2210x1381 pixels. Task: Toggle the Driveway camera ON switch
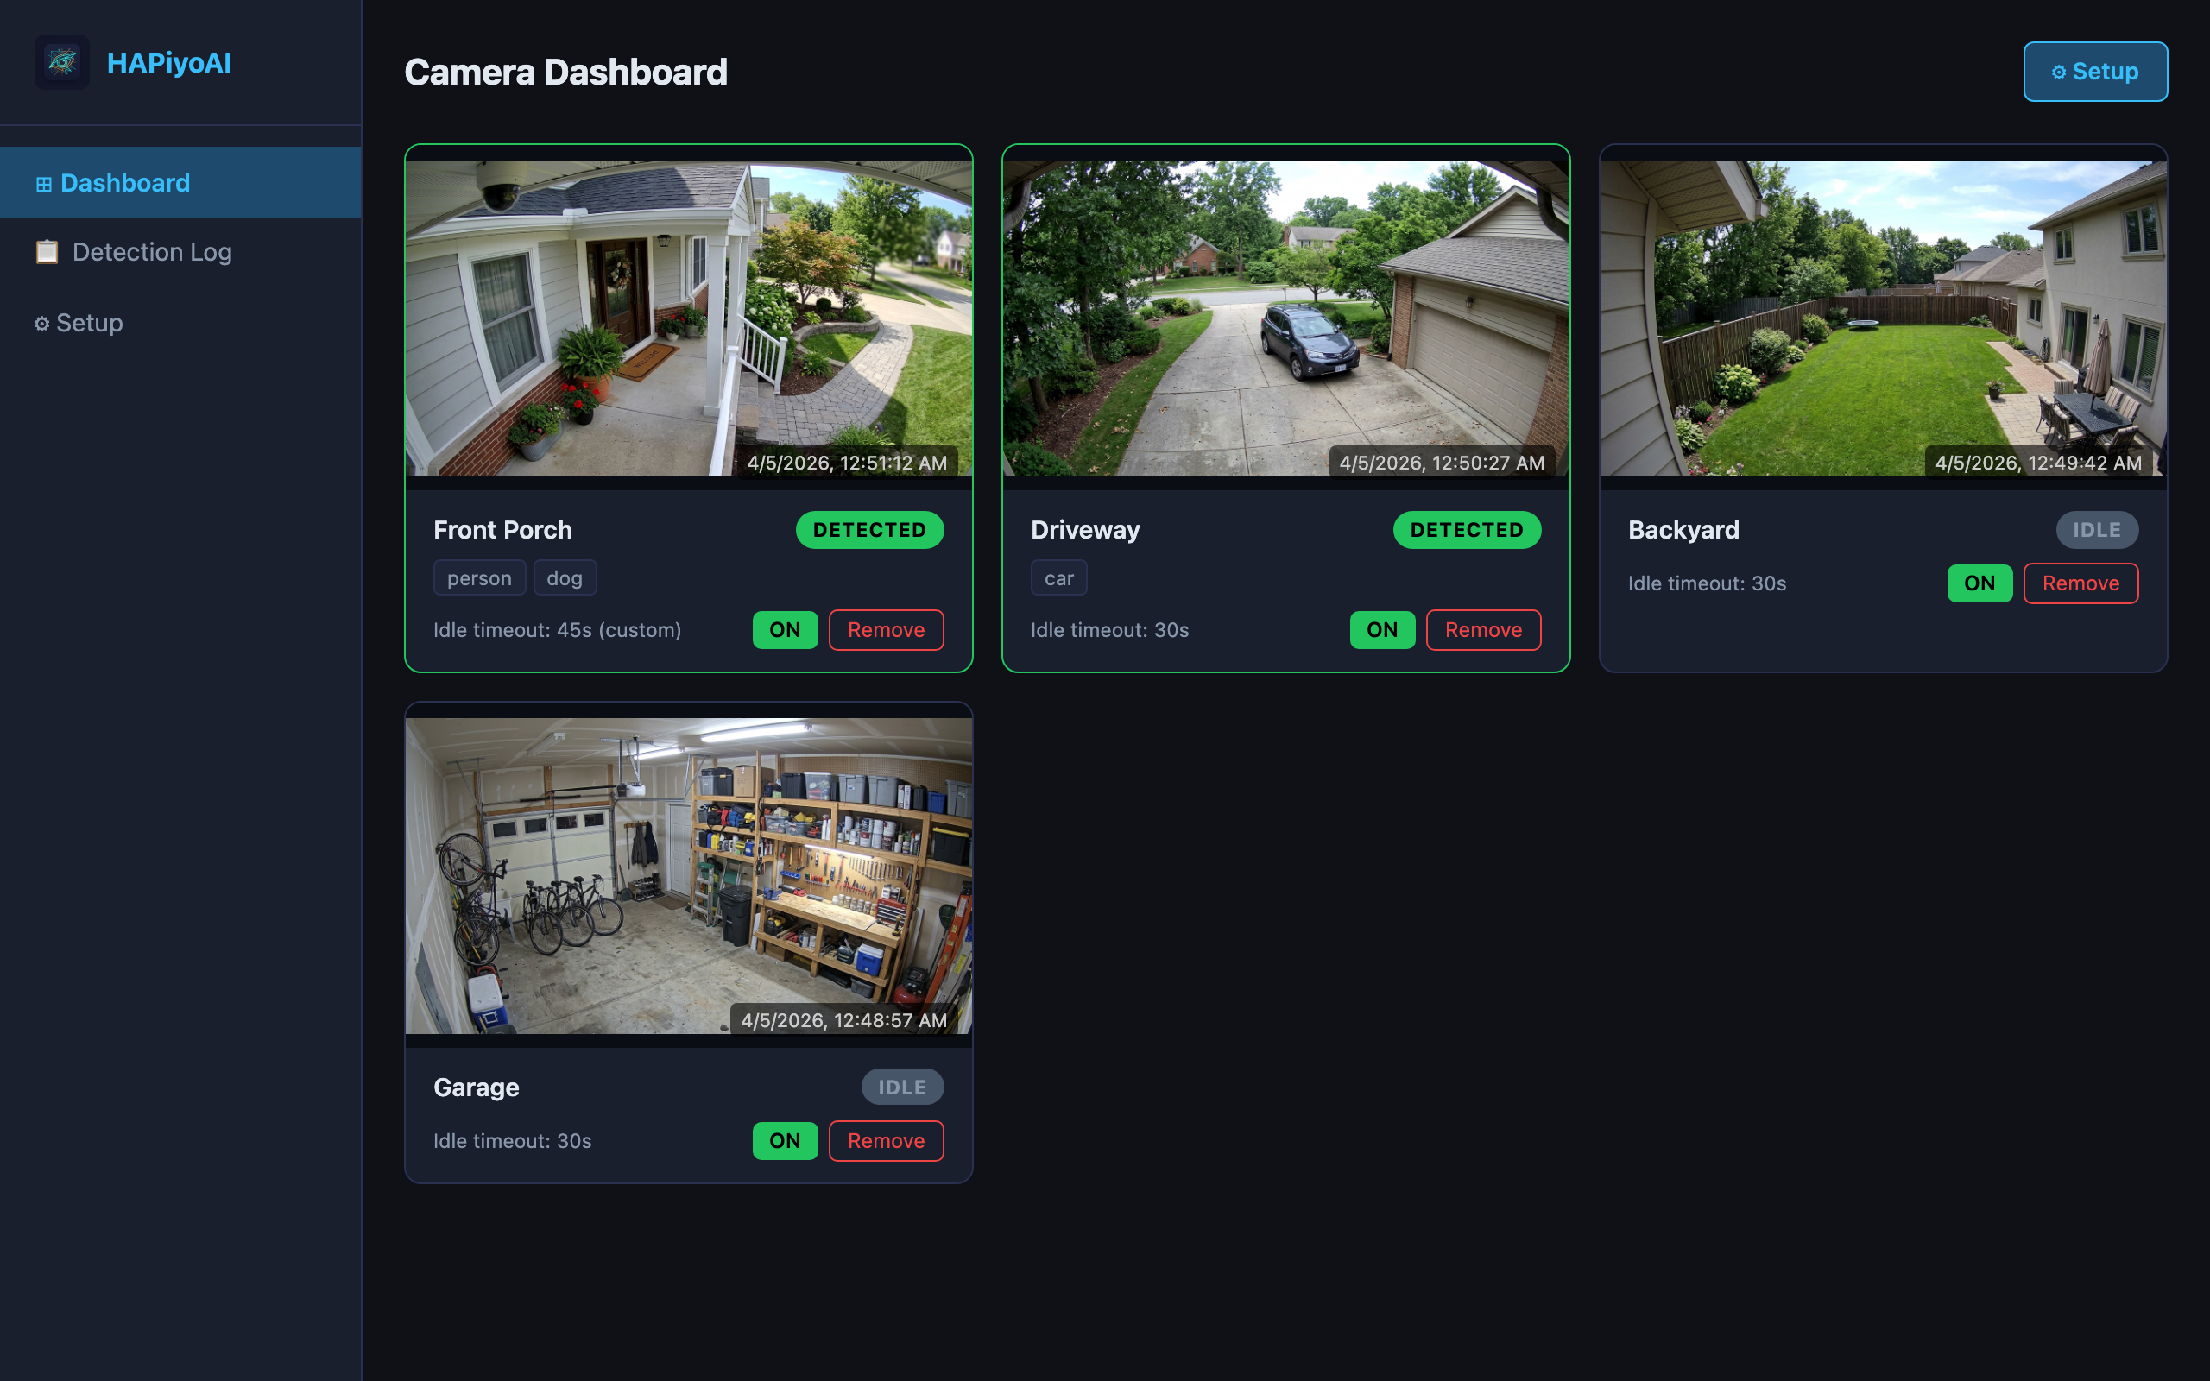[1382, 629]
